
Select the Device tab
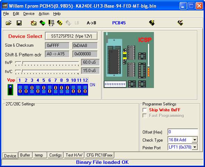(x=10, y=156)
